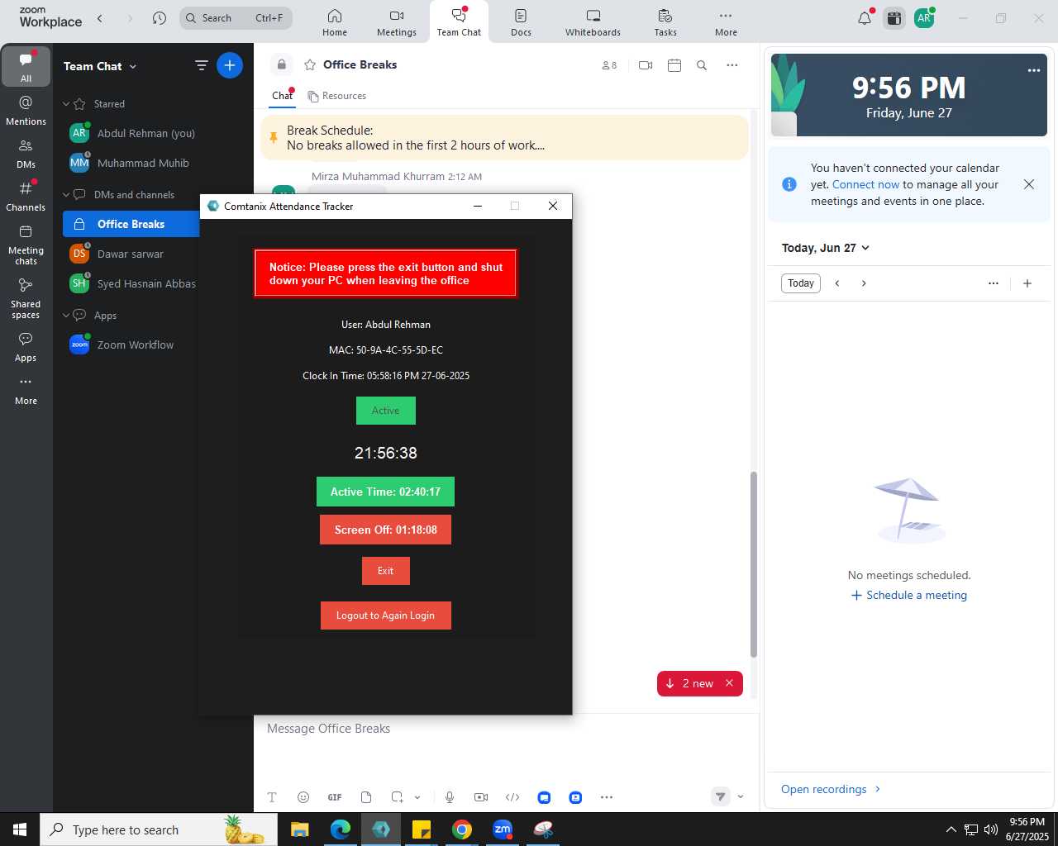
Task: Click Connect now calendar link
Action: 865,184
